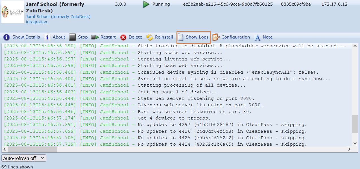Click the log scroll up arrow
This screenshot has width=360, height=169.
(355, 46)
